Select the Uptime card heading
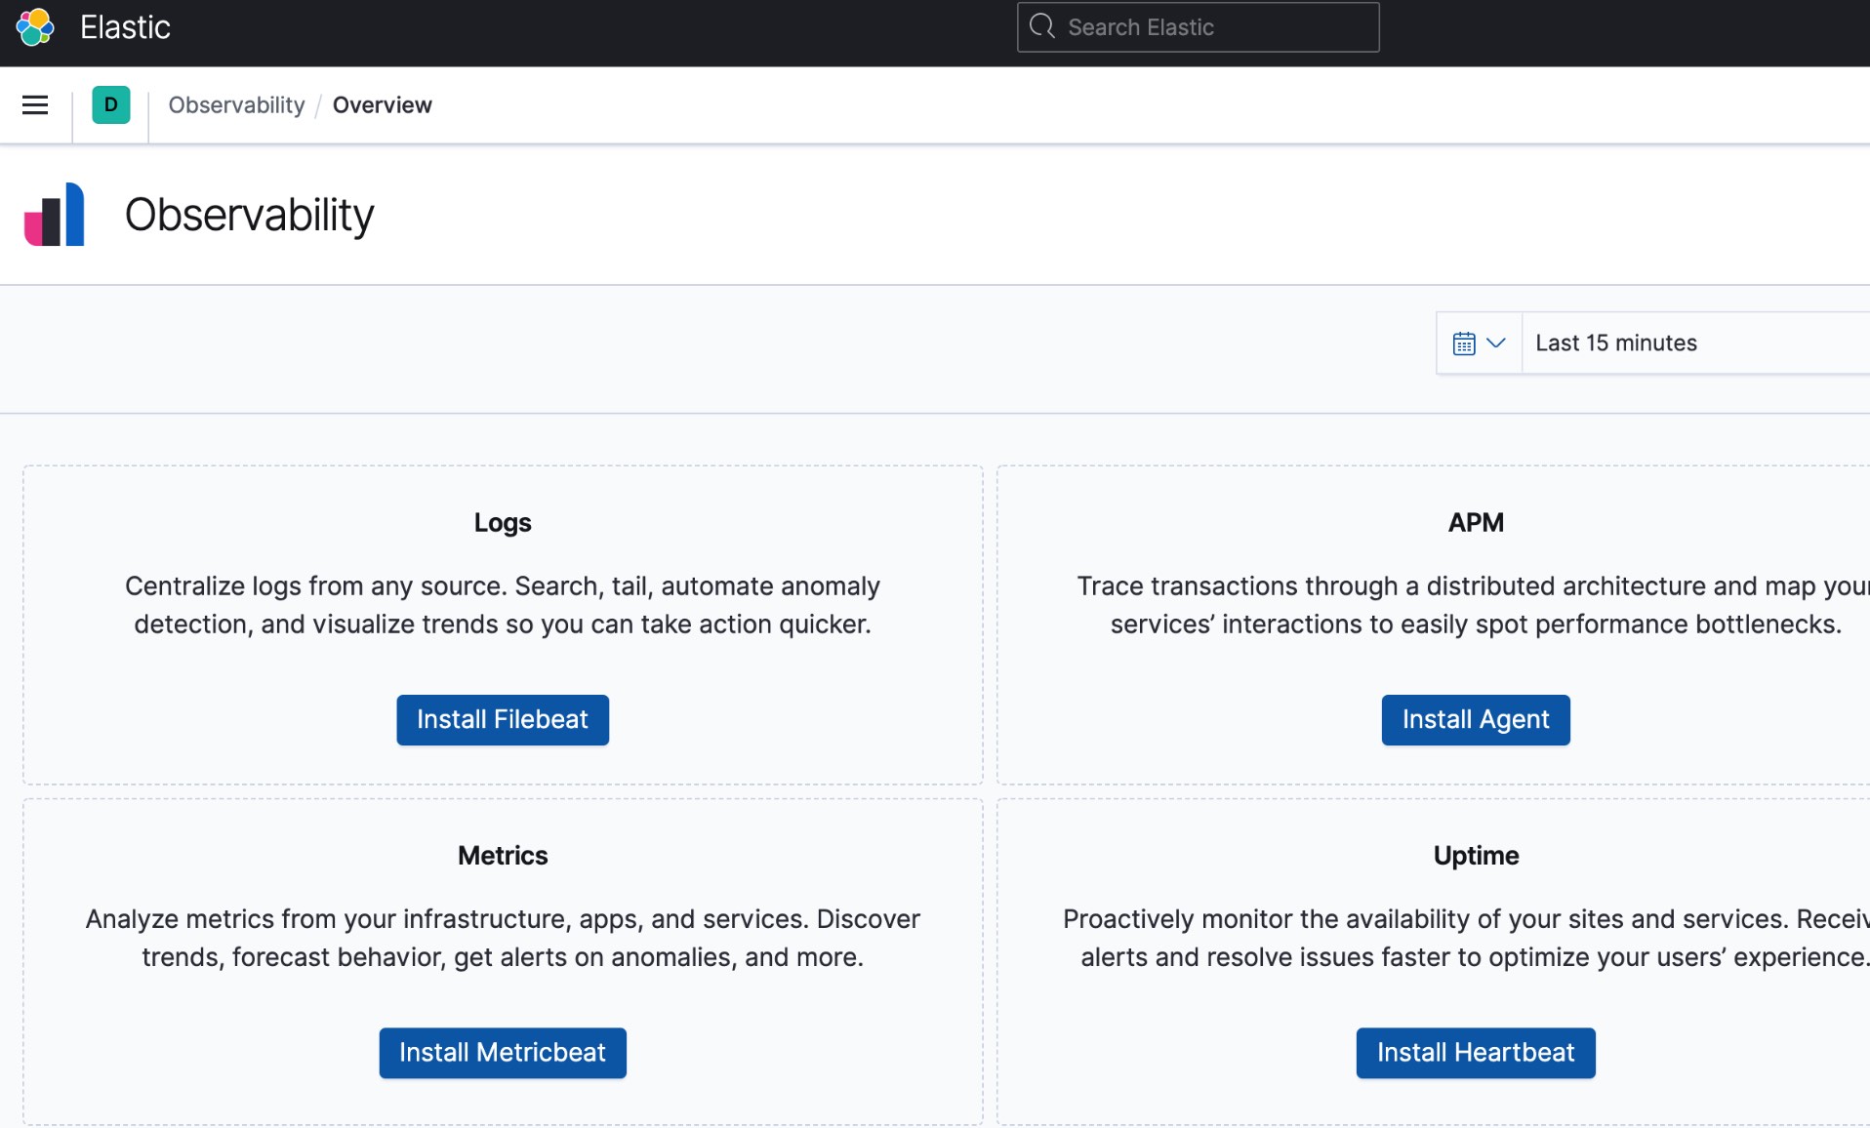Image resolution: width=1870 pixels, height=1128 pixels. click(x=1476, y=856)
